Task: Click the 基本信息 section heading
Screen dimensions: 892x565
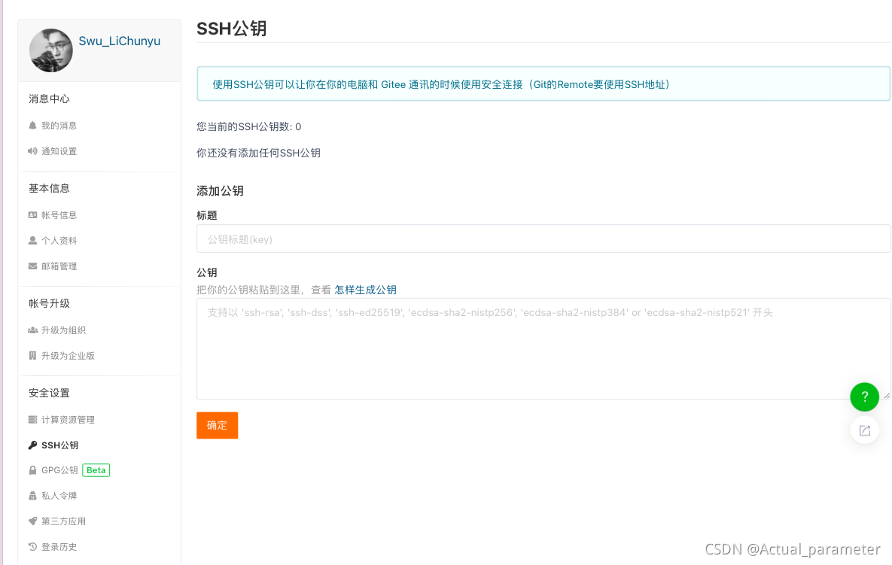Action: [x=49, y=188]
